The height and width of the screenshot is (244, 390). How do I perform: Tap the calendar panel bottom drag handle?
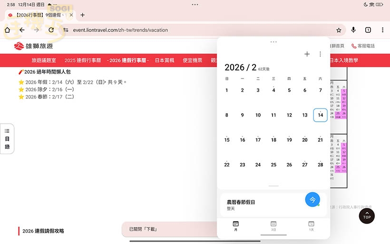(273, 186)
